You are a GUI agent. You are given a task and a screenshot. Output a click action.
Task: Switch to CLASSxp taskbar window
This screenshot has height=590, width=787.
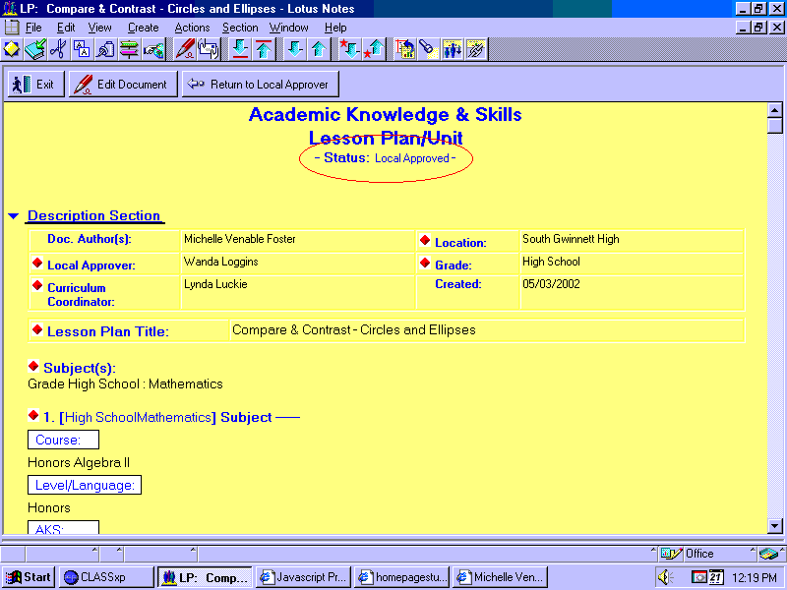[x=106, y=577]
